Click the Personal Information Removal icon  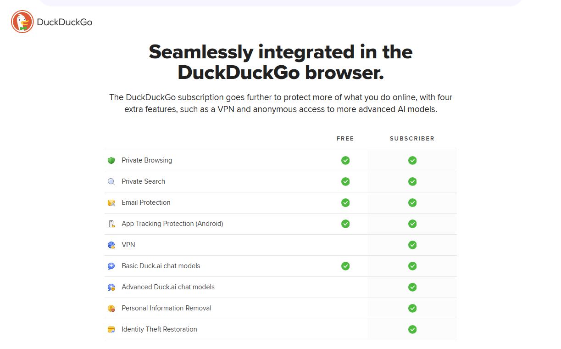pos(111,308)
